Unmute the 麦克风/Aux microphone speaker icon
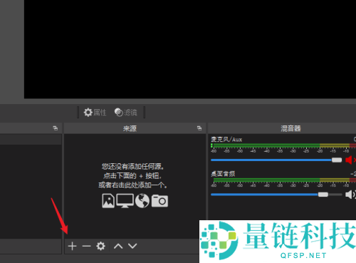 [350, 160]
